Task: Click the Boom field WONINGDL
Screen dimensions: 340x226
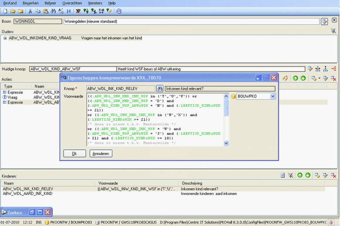Action: (38, 21)
